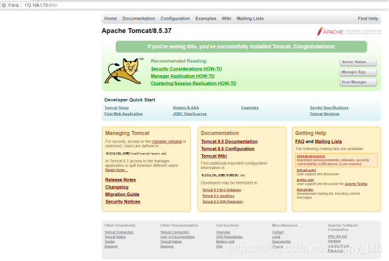Viewport: 389px width, 261px height.
Task: Open the Examples navigation item
Action: pos(206,18)
